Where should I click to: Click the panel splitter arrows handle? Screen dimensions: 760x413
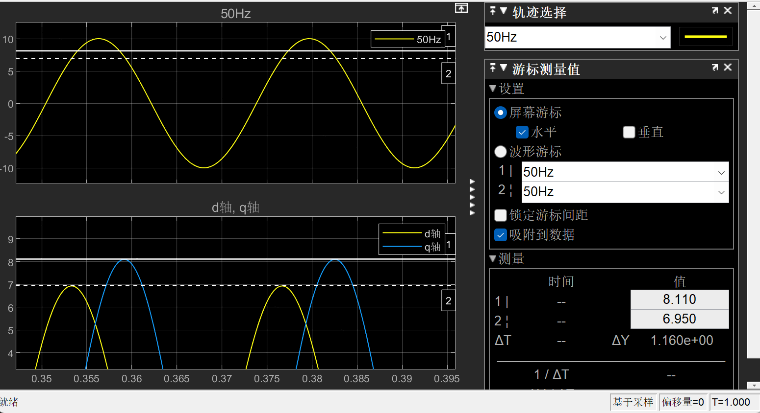click(472, 197)
